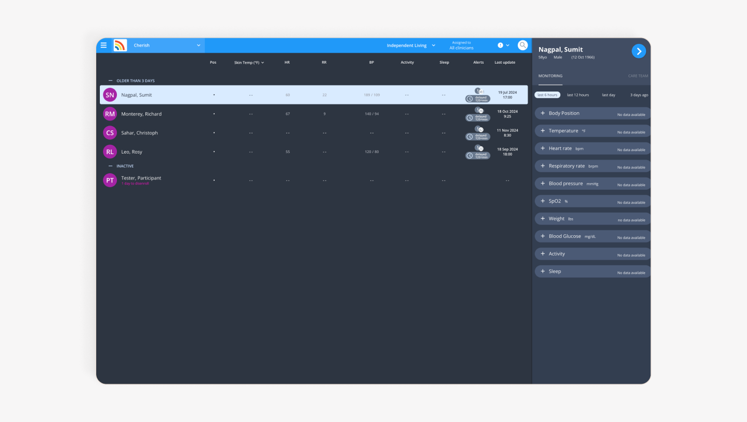Click the BP column header
The image size is (747, 422).
pyautogui.click(x=371, y=63)
